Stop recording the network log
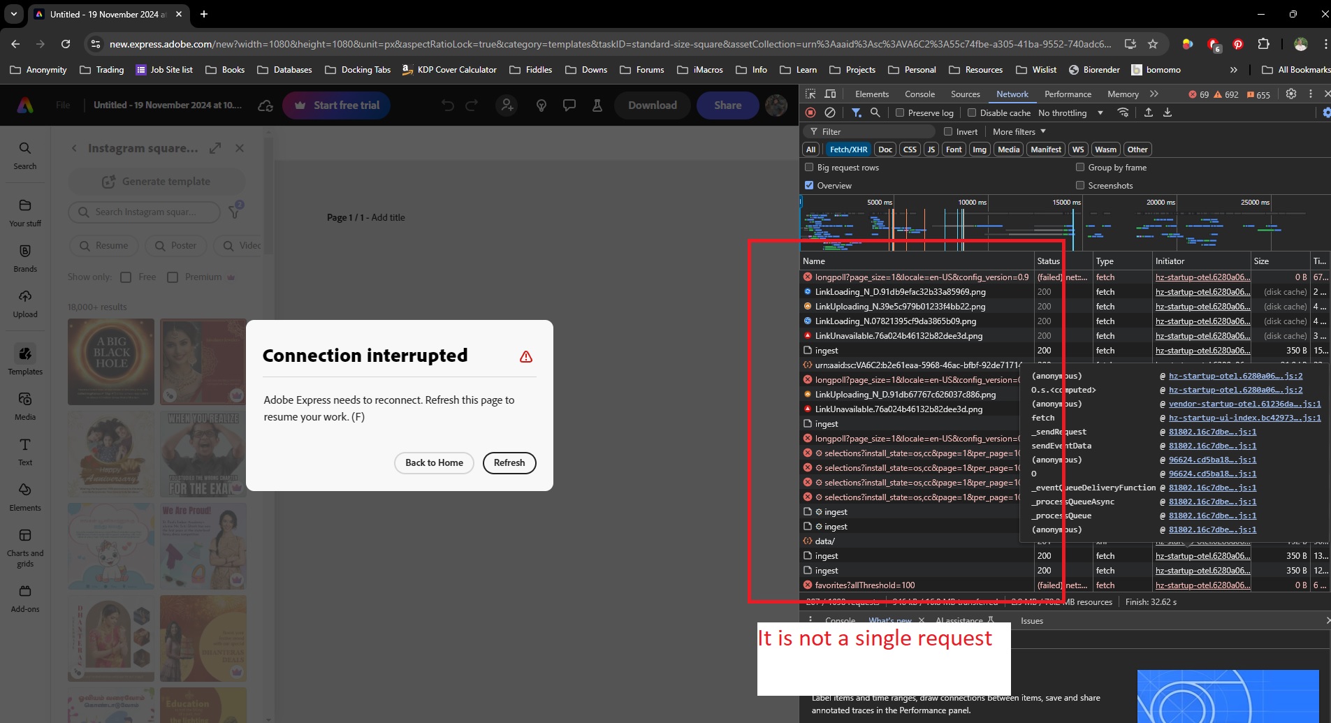This screenshot has height=723, width=1331. click(x=810, y=112)
